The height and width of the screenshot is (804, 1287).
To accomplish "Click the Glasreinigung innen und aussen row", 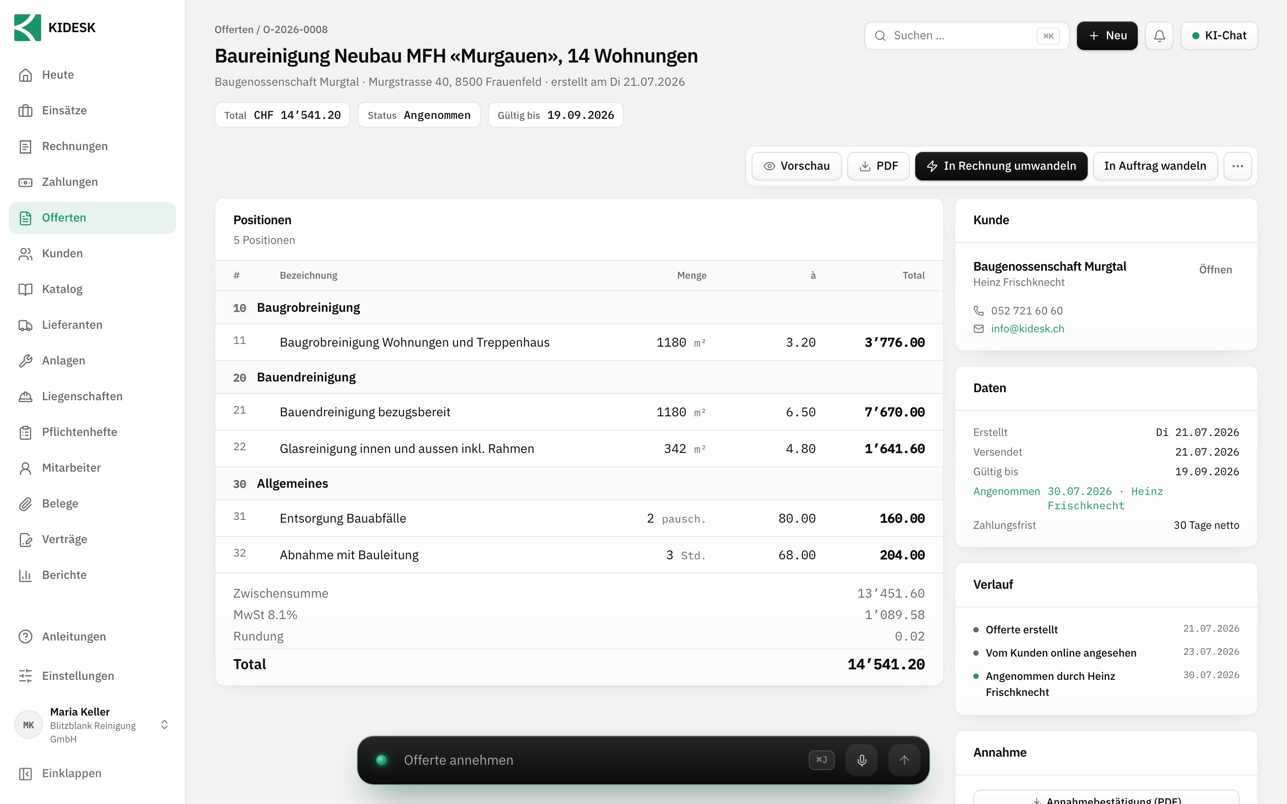I will tap(579, 449).
